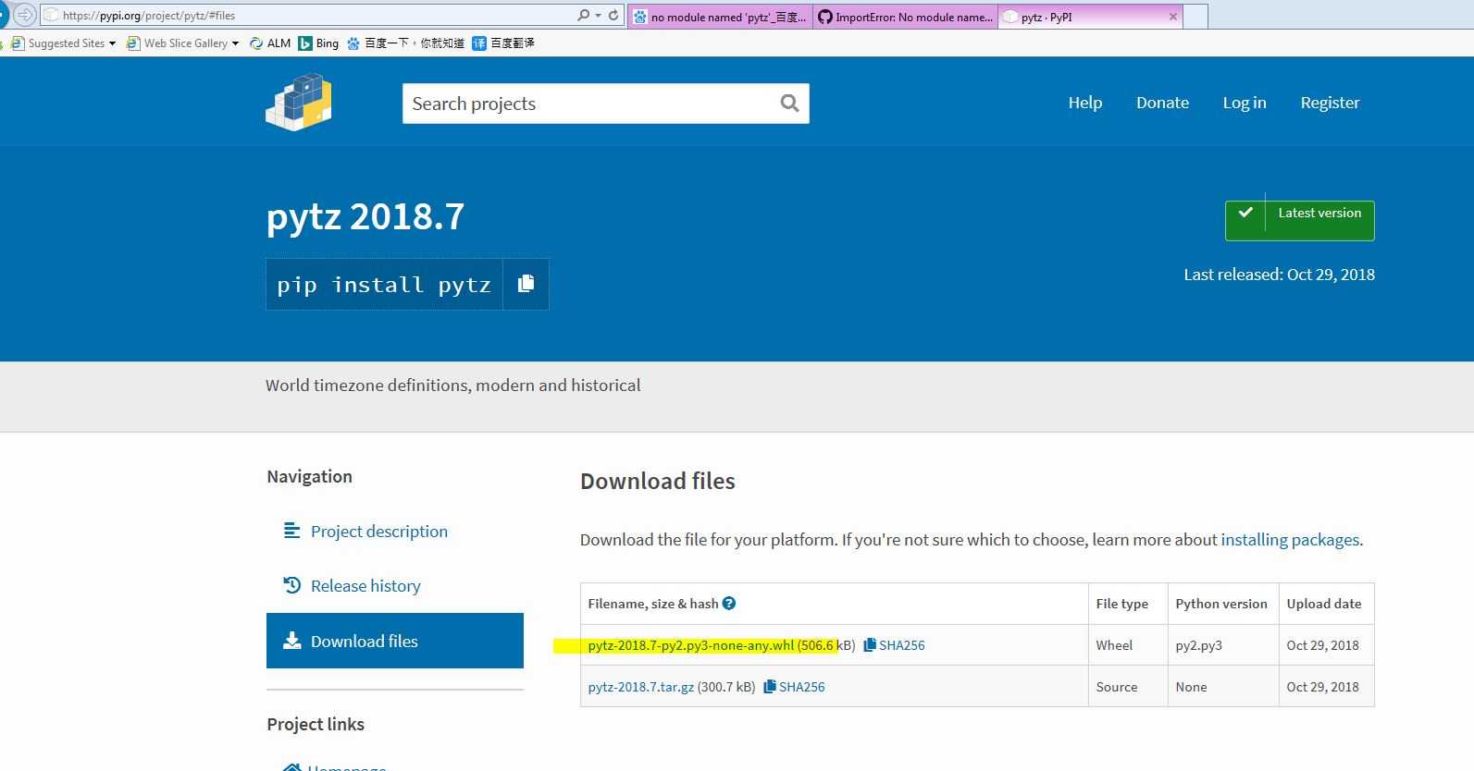Click the Filename, size & hash help icon
1474x771 pixels.
coord(729,604)
